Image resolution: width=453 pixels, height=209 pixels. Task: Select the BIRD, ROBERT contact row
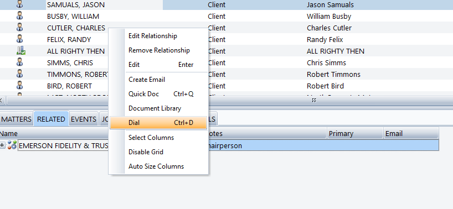[226, 86]
